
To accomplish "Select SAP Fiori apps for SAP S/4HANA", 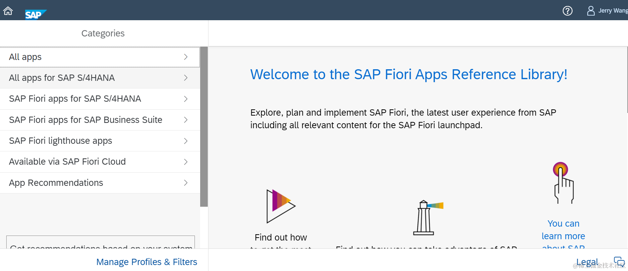I will coord(75,99).
